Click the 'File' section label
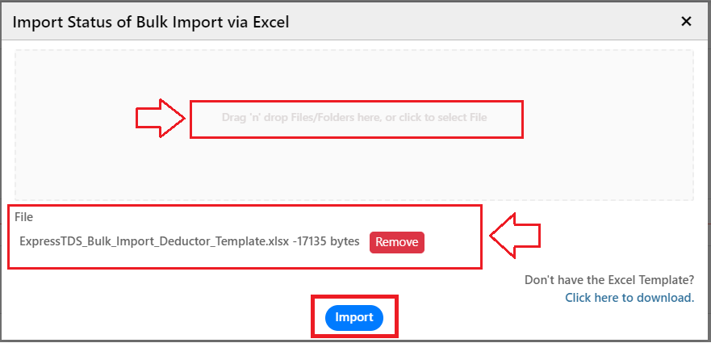 point(23,217)
